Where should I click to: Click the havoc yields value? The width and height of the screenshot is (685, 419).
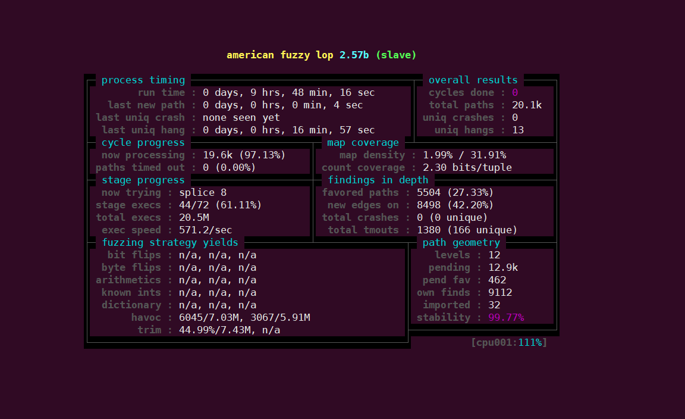pyautogui.click(x=244, y=318)
